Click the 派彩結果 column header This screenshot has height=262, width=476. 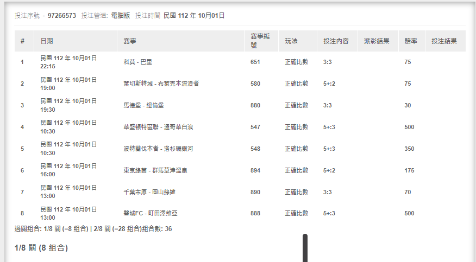coord(377,41)
